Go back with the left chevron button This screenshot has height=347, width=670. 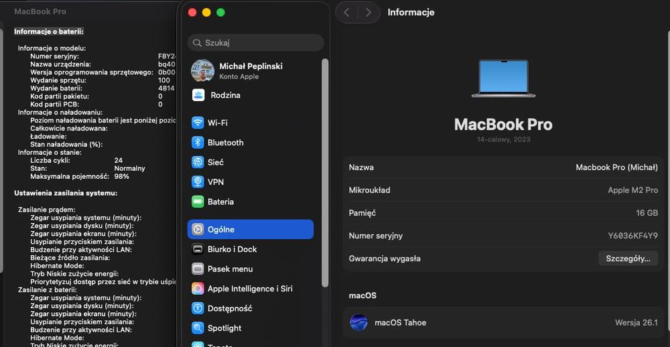click(x=347, y=12)
